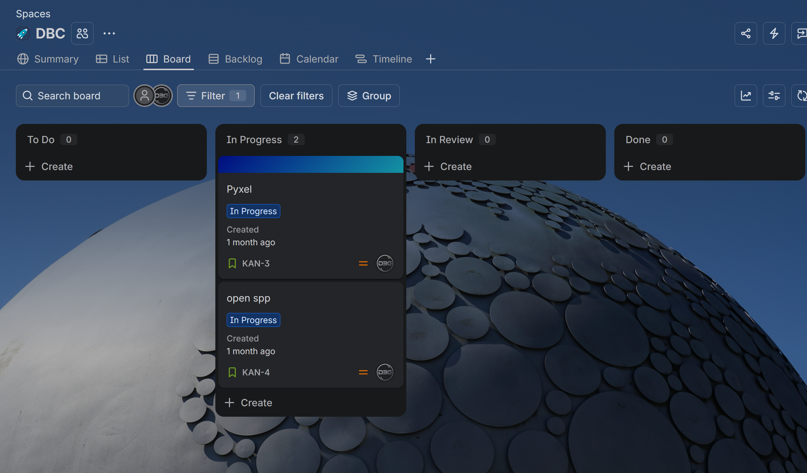Open the team members icon beside DBC
Image resolution: width=807 pixels, height=473 pixels.
point(82,33)
